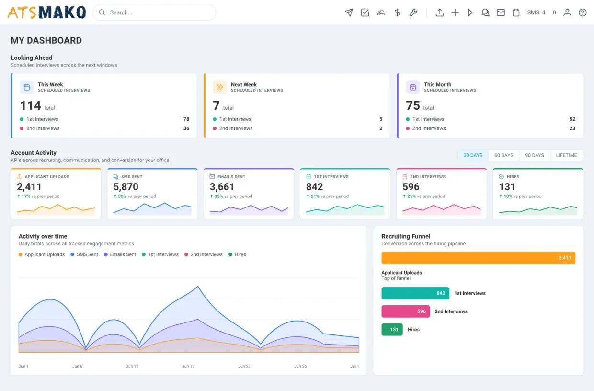Open the mail envelope icon
Image resolution: width=594 pixels, height=391 pixels.
click(501, 12)
